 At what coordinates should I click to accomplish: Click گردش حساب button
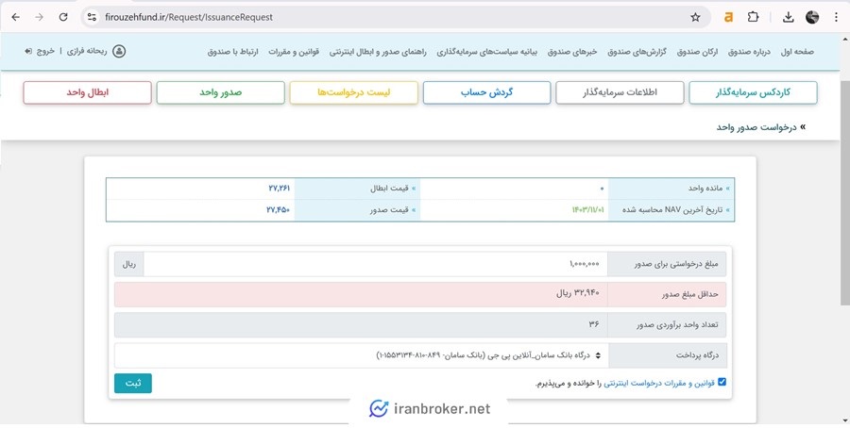[486, 92]
